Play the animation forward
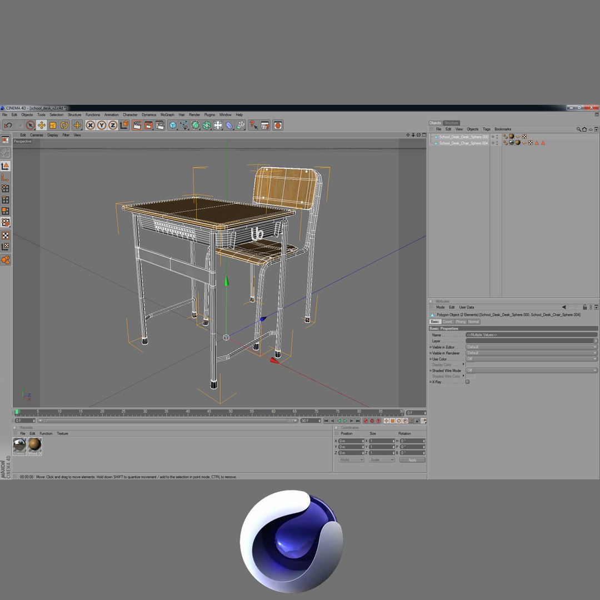 tap(345, 421)
